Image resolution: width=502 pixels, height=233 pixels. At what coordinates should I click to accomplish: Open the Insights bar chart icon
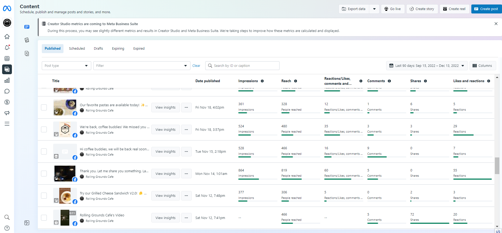click(x=7, y=80)
